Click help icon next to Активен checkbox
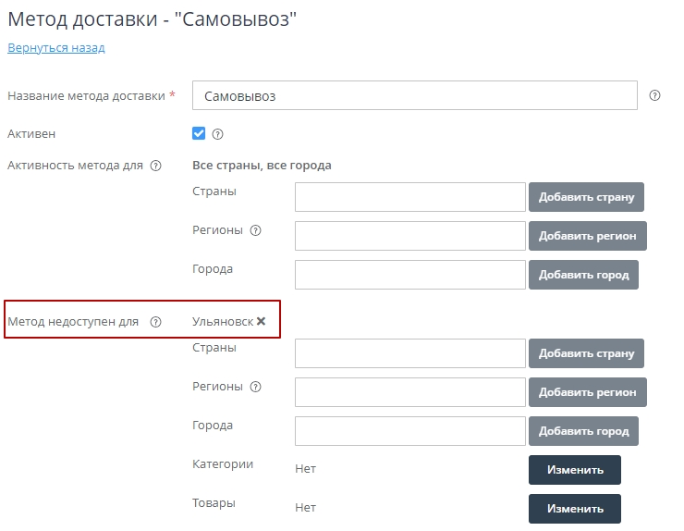Image resolution: width=684 pixels, height=531 pixels. (x=218, y=134)
